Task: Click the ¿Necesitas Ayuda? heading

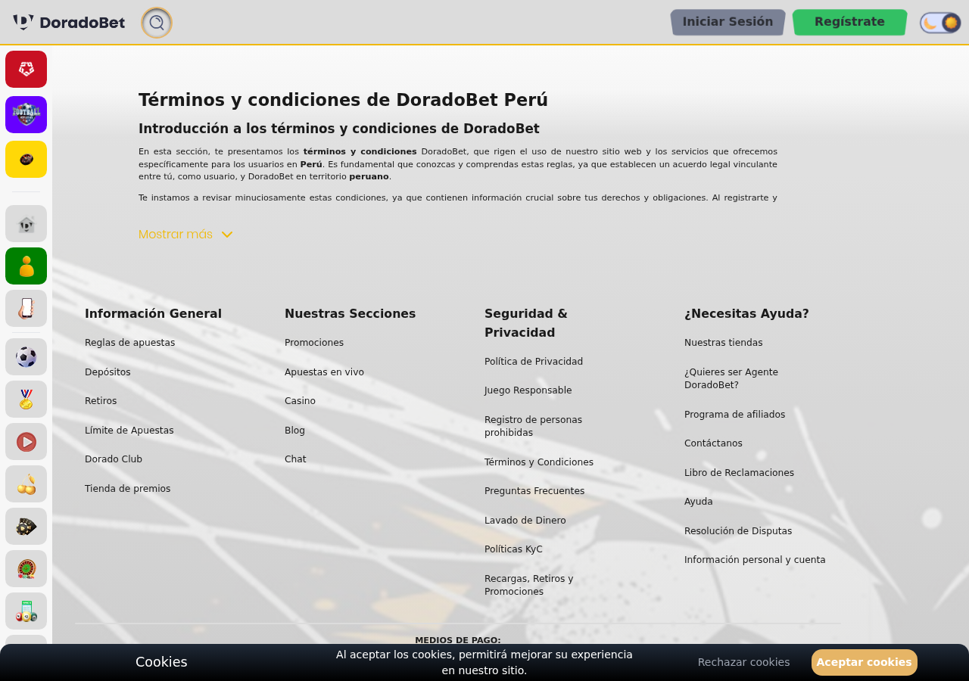Action: (746, 313)
